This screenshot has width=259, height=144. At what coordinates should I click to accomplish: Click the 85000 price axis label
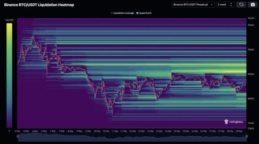(x=251, y=74)
